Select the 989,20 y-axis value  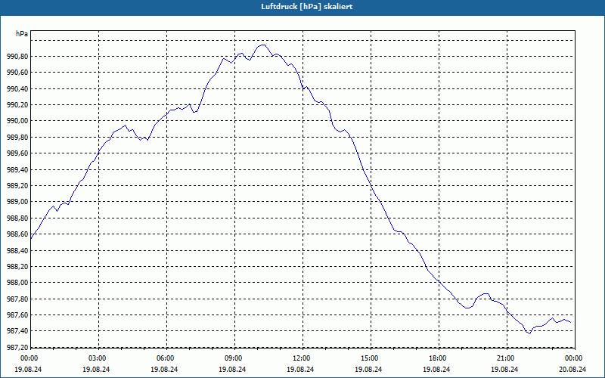(17, 186)
